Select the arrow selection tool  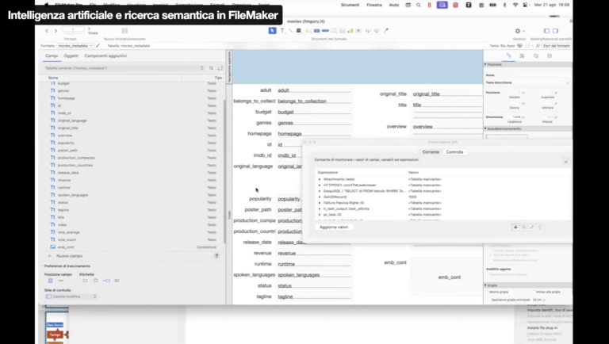(272, 31)
